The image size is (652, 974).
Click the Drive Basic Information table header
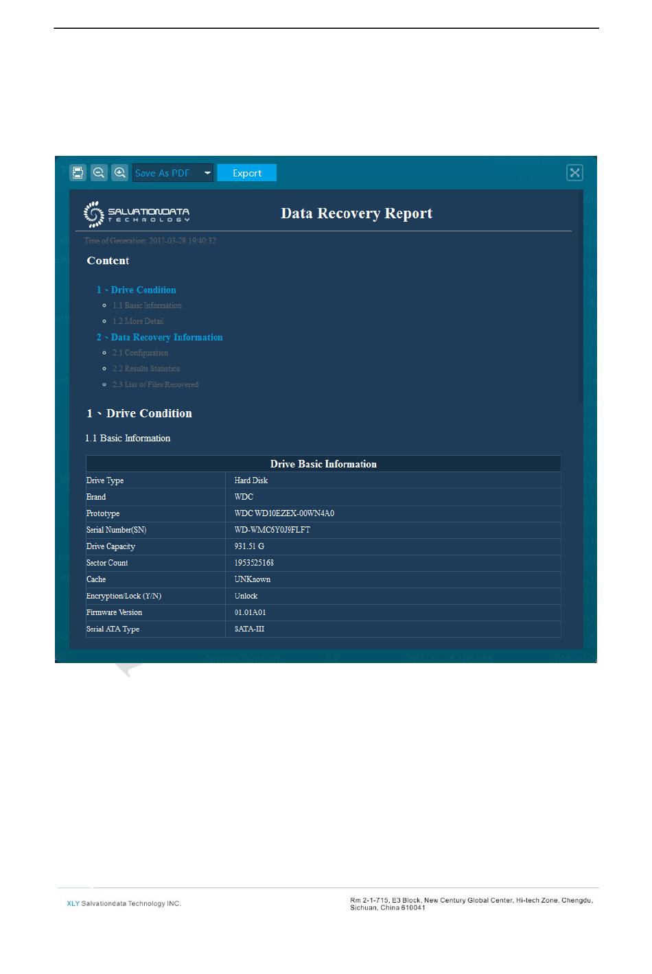323,464
